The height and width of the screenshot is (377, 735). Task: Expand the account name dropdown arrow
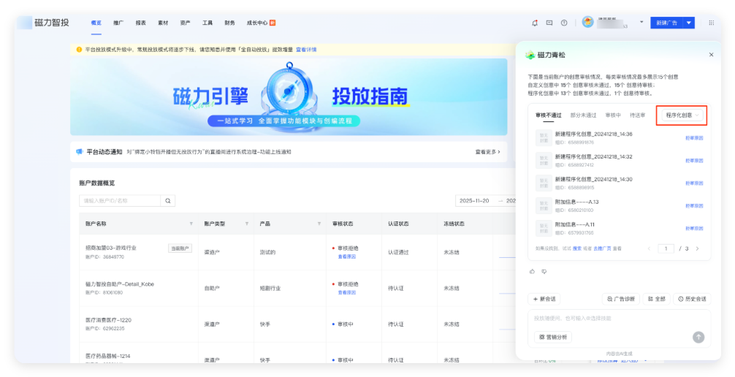[x=641, y=22]
